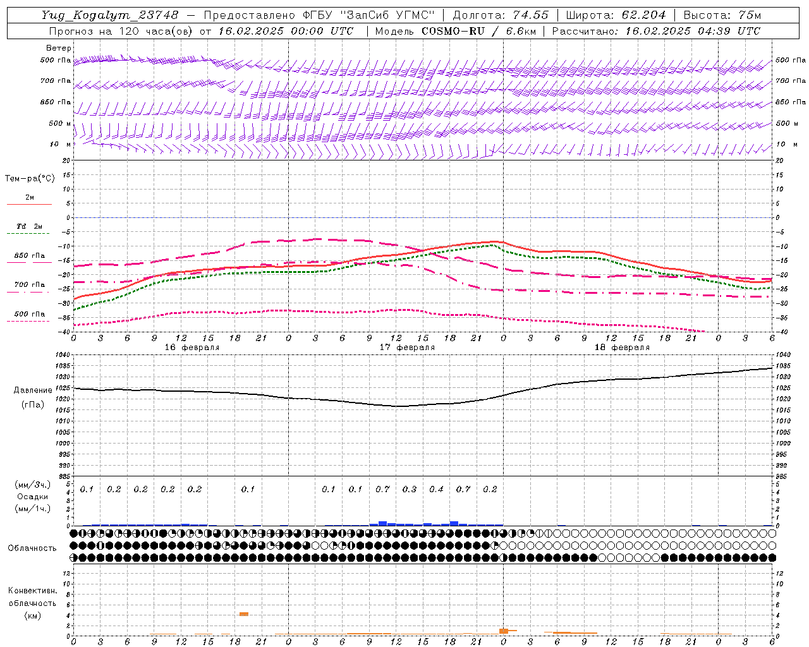Click the date label 18 февраля
The height and width of the screenshot is (647, 809).
point(622,348)
